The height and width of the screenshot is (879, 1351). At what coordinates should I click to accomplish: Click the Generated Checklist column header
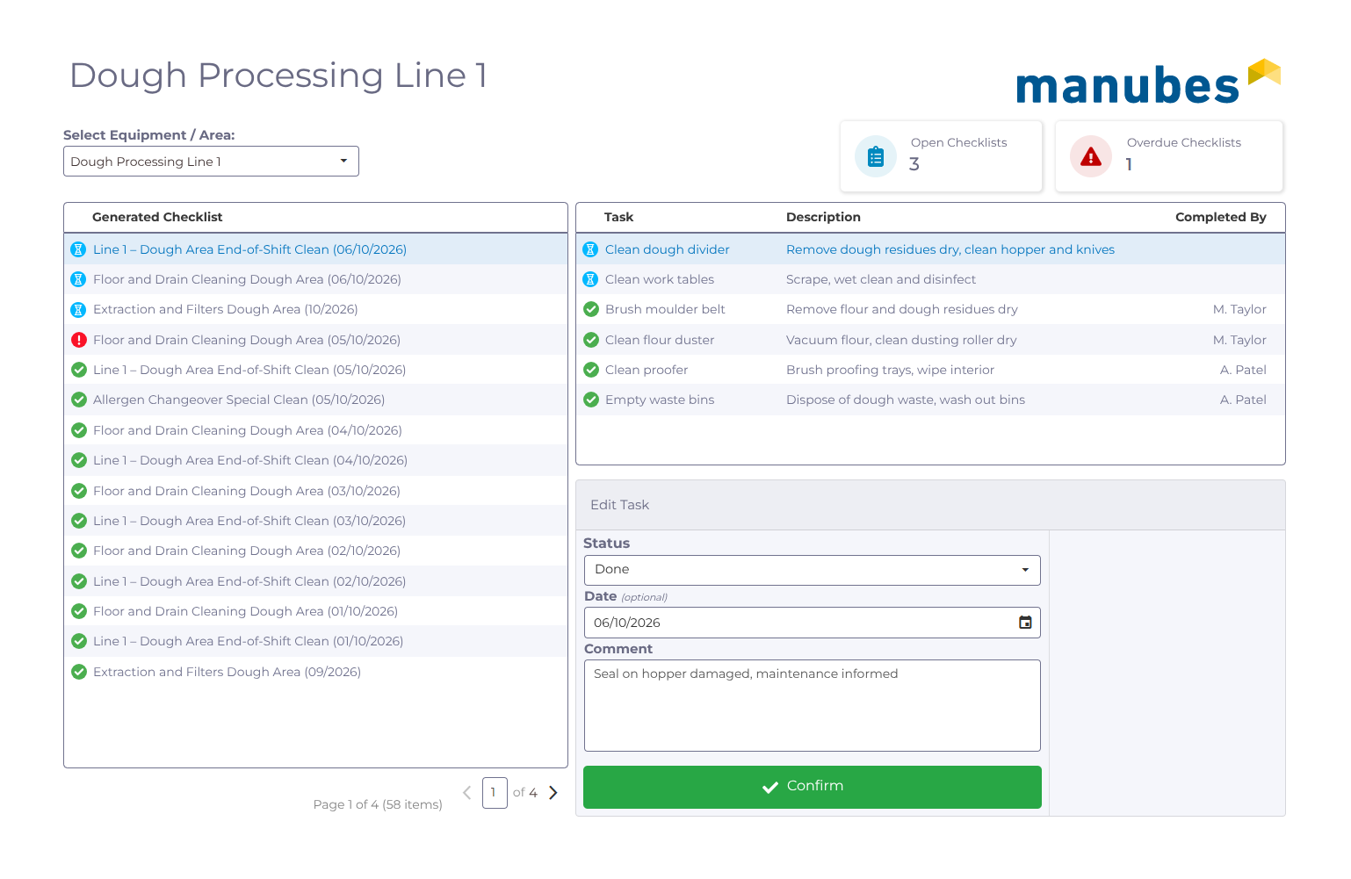click(157, 217)
